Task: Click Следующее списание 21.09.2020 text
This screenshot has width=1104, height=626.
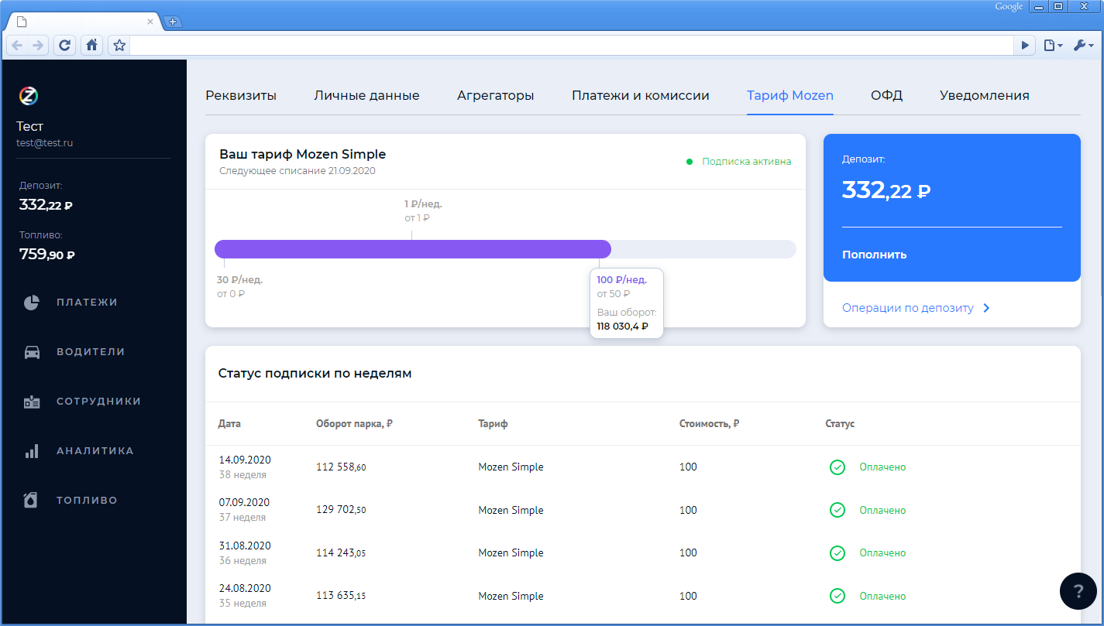Action: (297, 171)
